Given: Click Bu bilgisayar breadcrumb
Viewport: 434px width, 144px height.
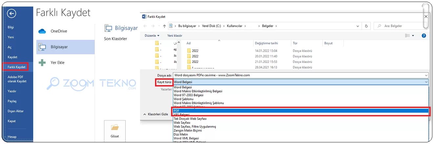Looking at the screenshot, I should [x=188, y=26].
